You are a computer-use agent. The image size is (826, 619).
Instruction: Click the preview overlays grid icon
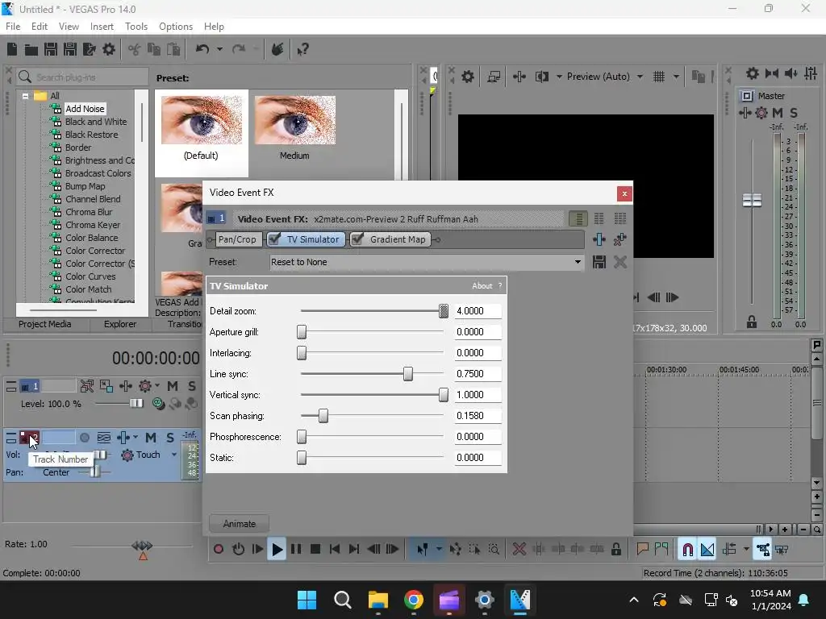[658, 77]
